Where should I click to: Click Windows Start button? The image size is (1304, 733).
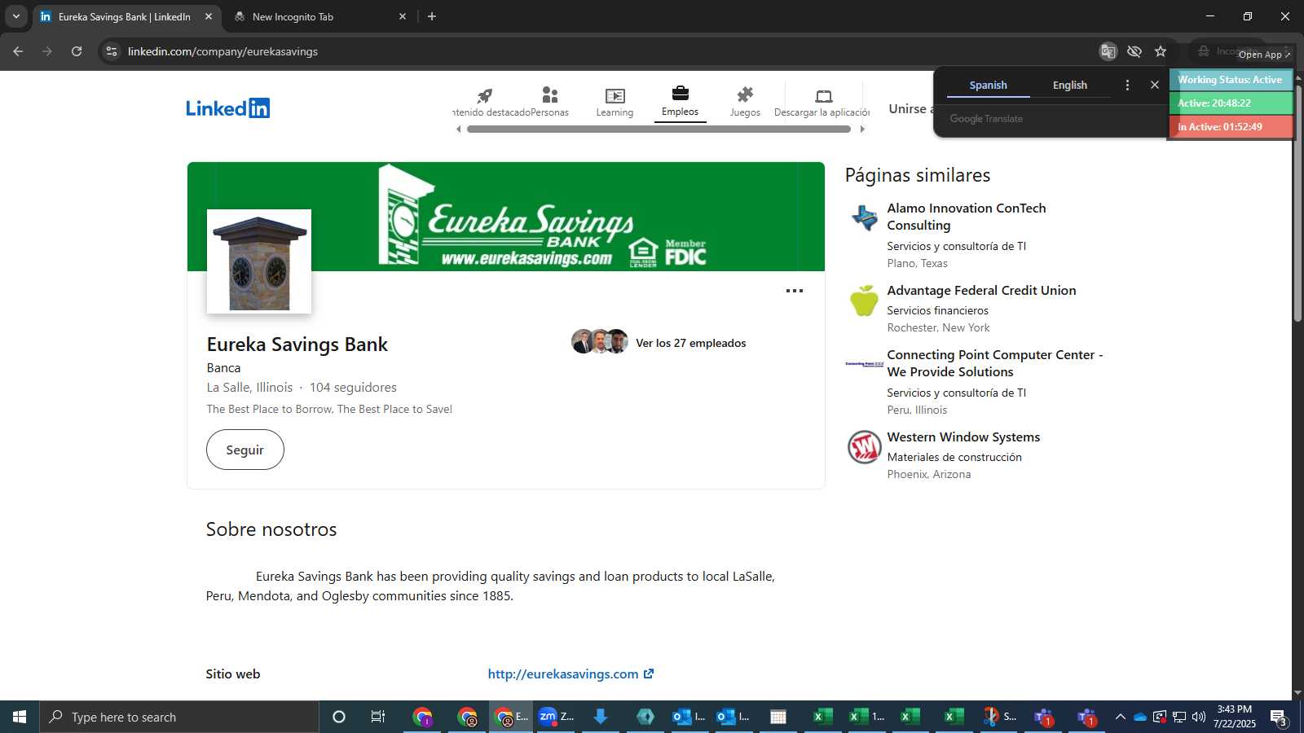(x=20, y=717)
